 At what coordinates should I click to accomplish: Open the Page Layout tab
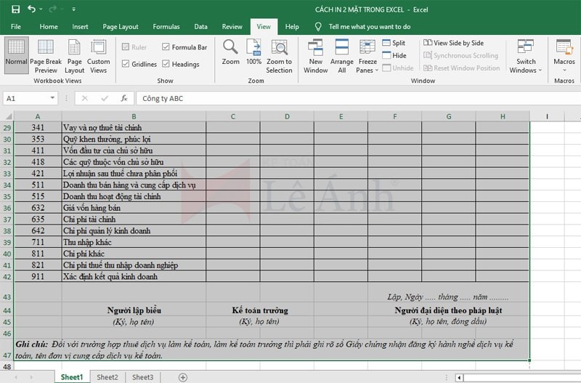(121, 27)
